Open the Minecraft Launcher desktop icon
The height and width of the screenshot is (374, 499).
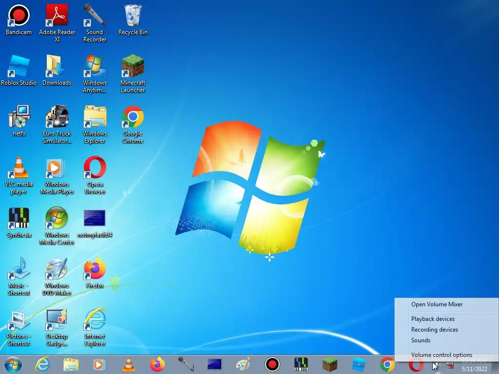coord(133,74)
